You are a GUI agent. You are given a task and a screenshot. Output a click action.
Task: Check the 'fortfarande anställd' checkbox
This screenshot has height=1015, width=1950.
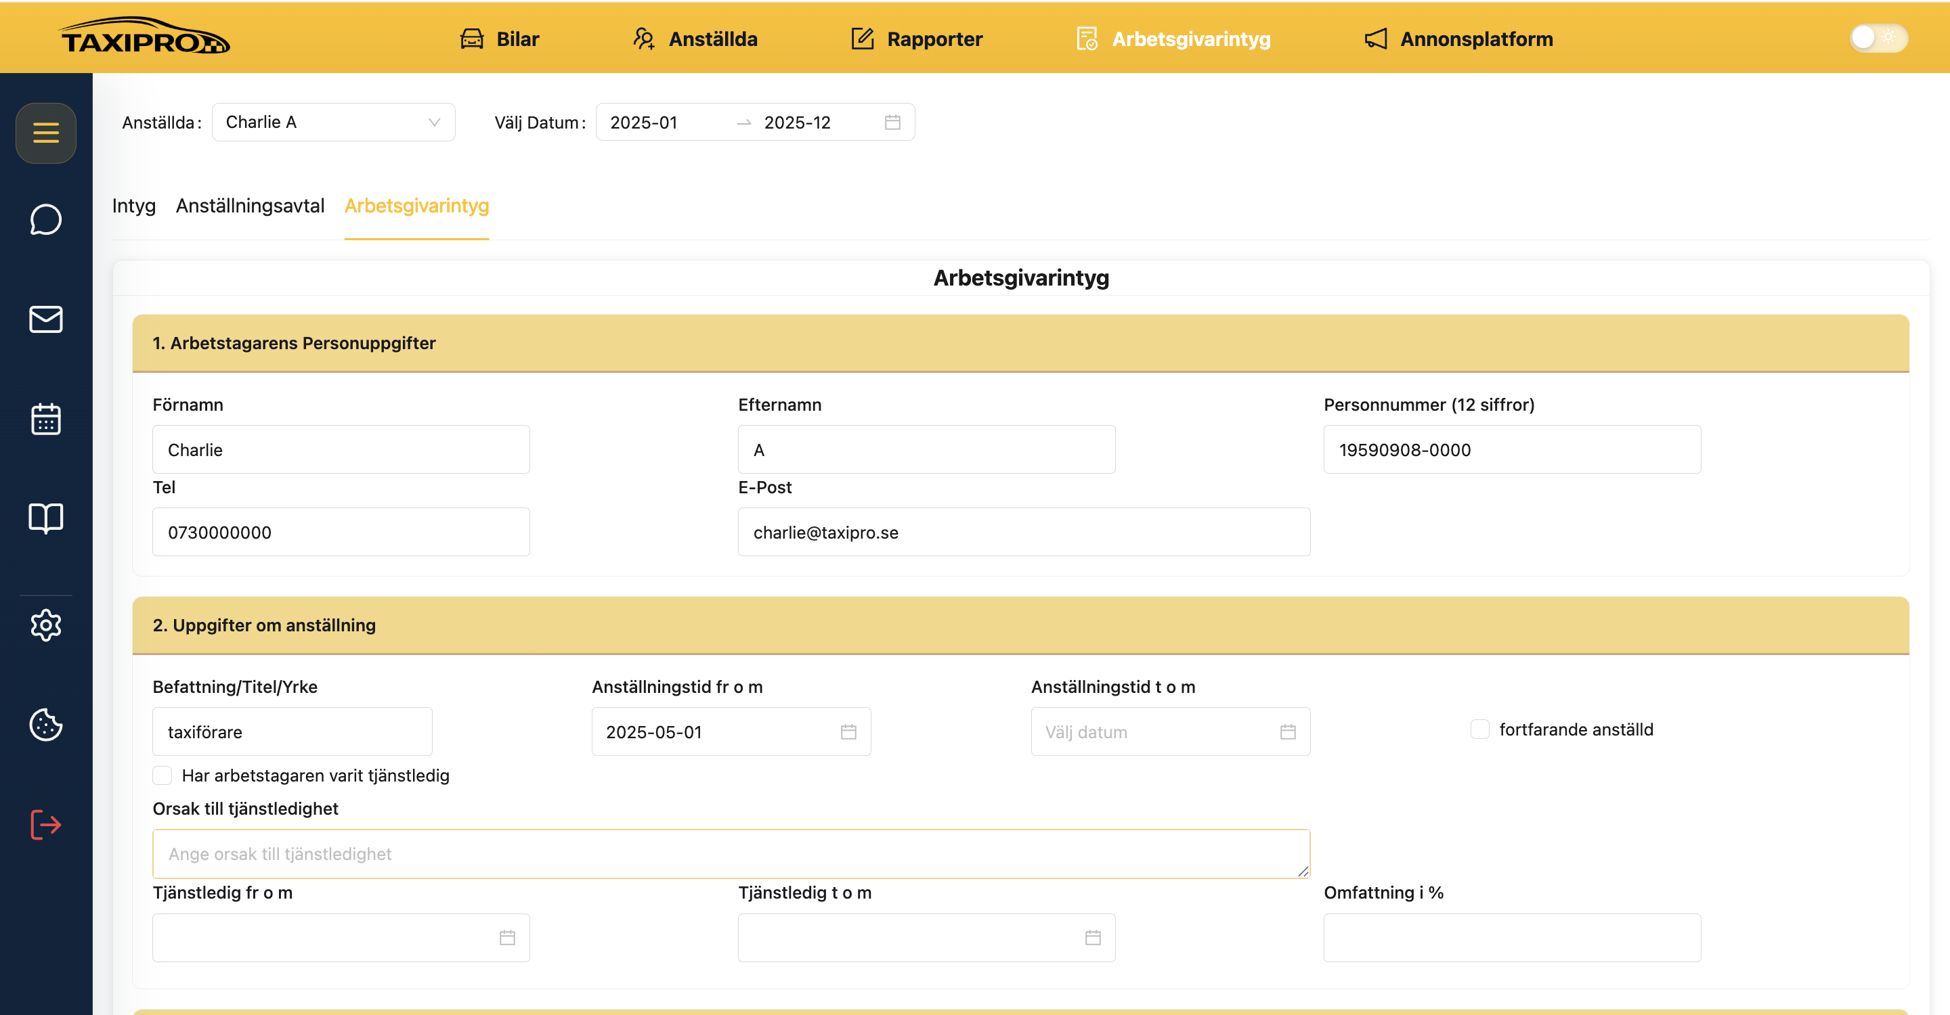[1479, 729]
